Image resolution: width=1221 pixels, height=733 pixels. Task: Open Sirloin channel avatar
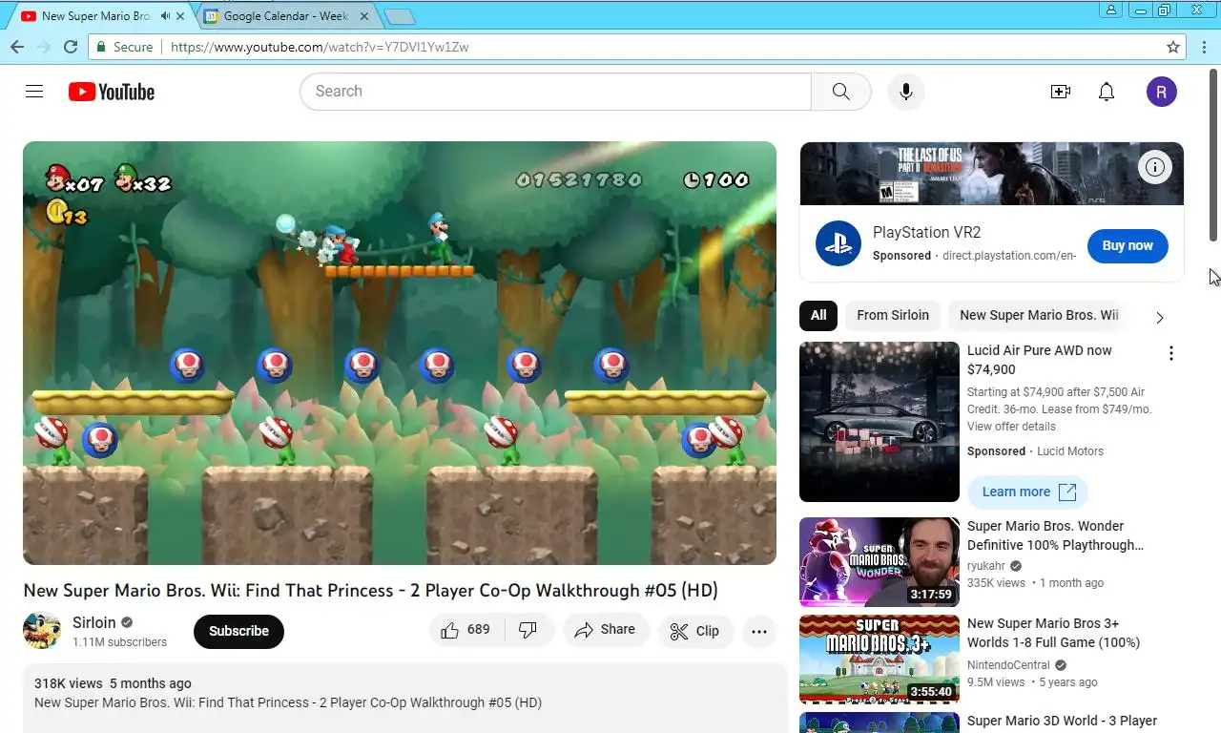click(x=42, y=631)
